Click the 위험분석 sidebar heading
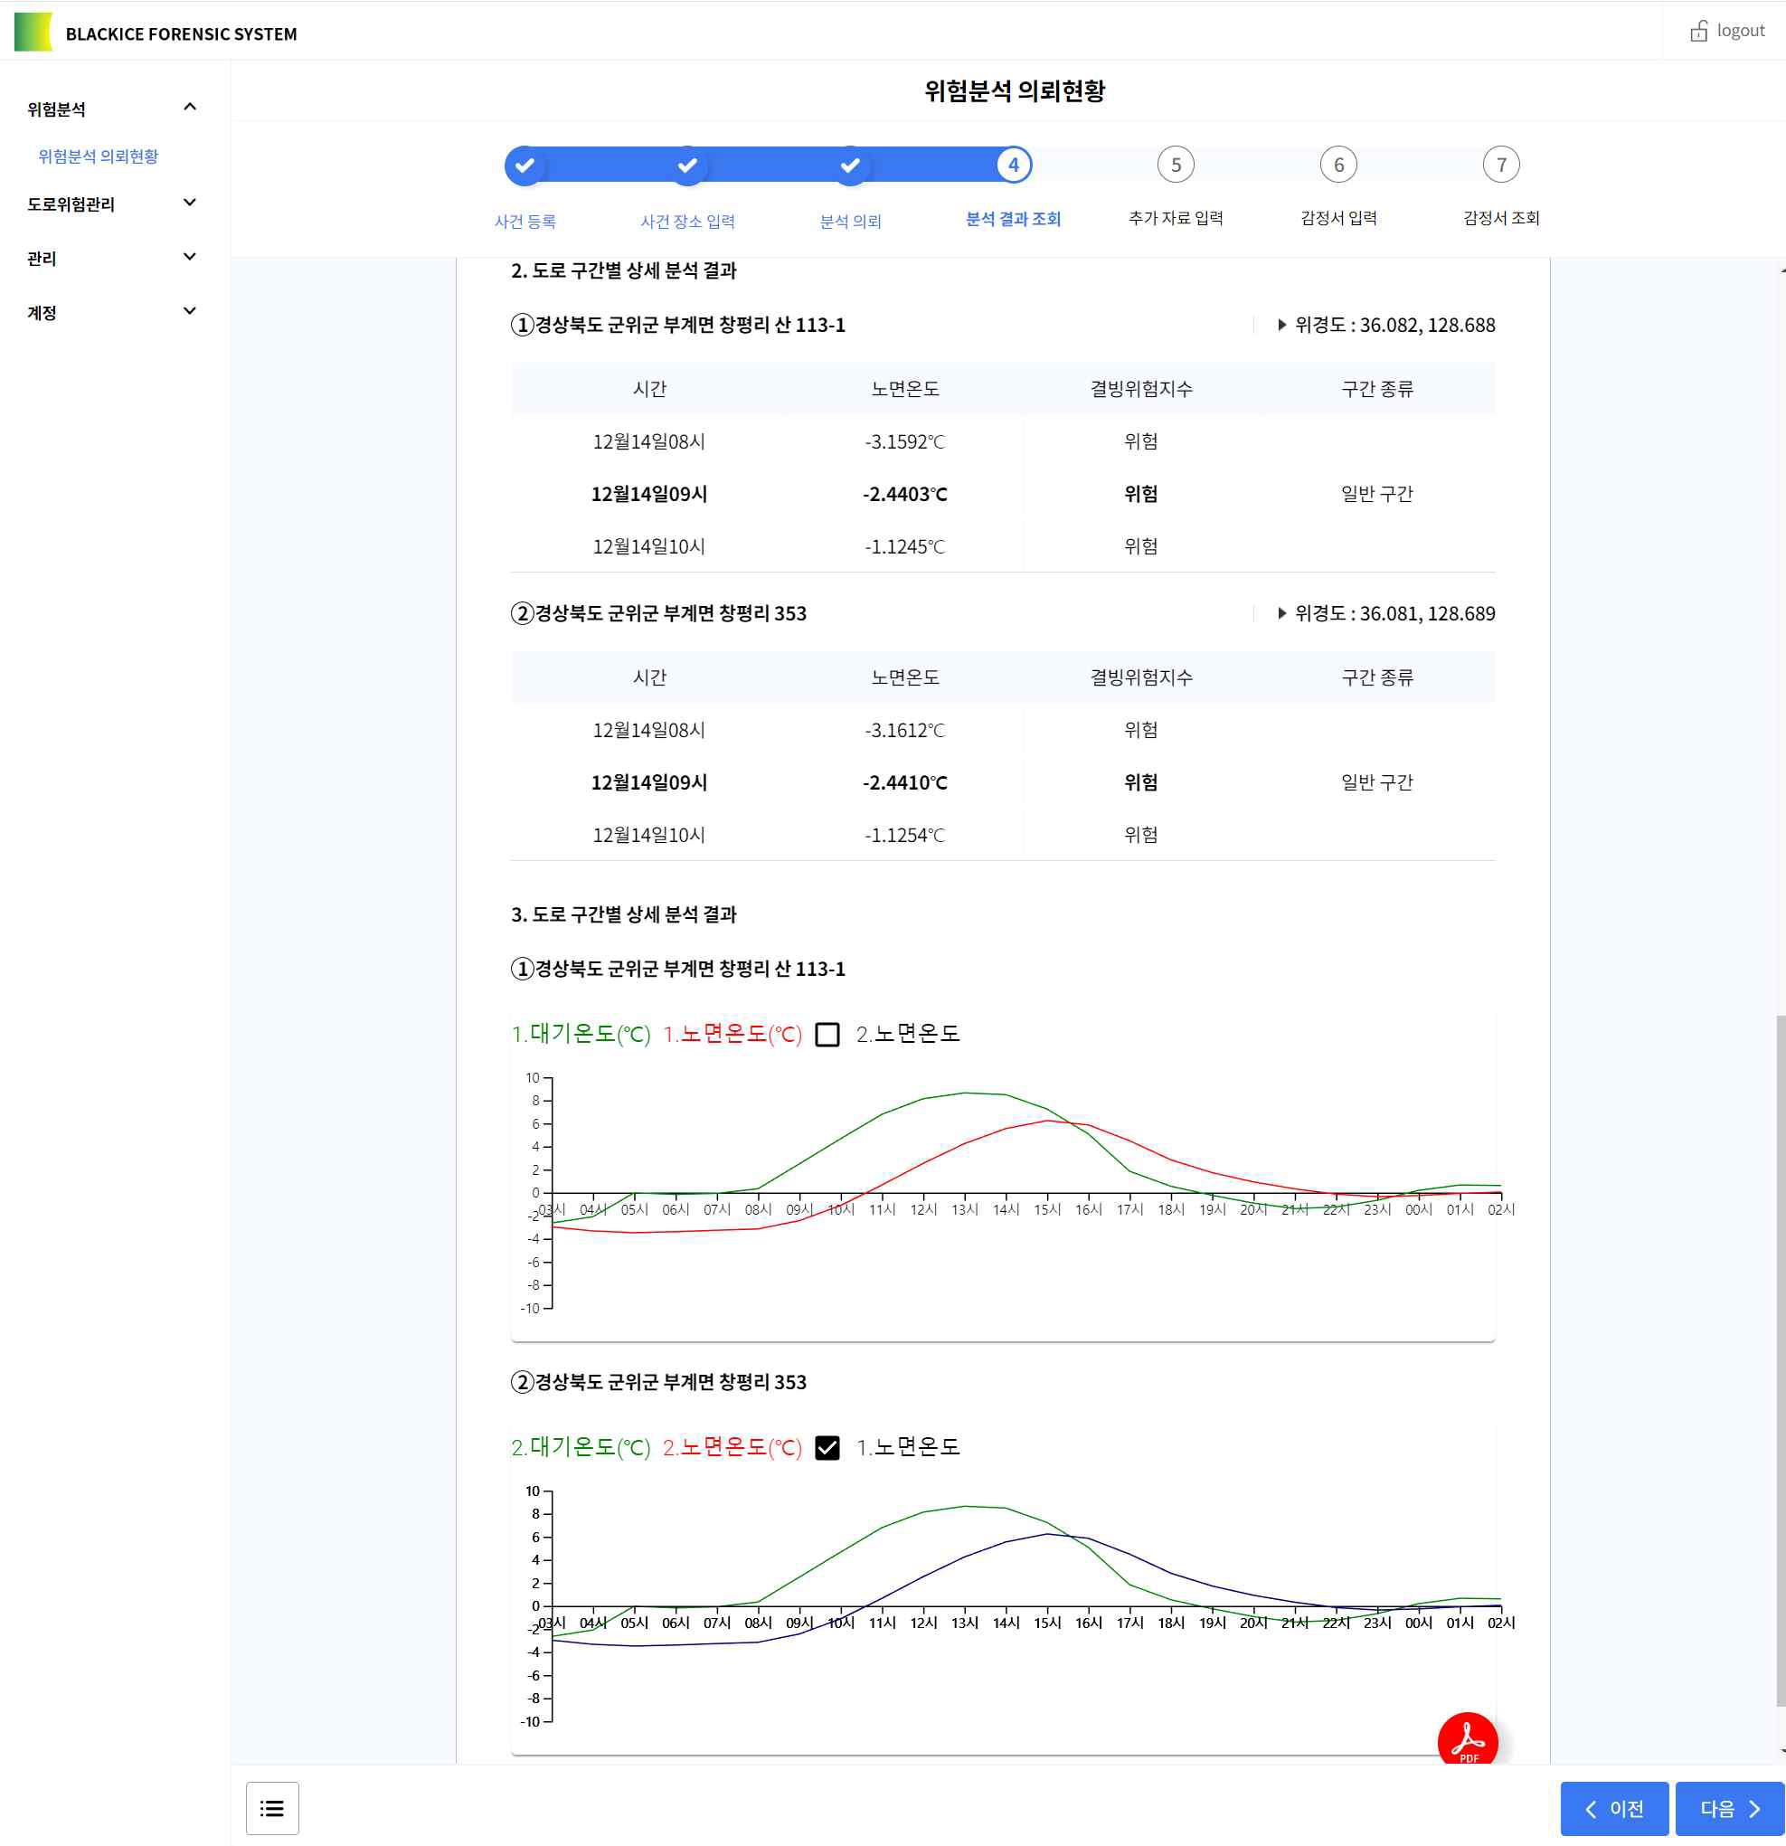Screen dimensions: 1786x1846 pos(56,109)
